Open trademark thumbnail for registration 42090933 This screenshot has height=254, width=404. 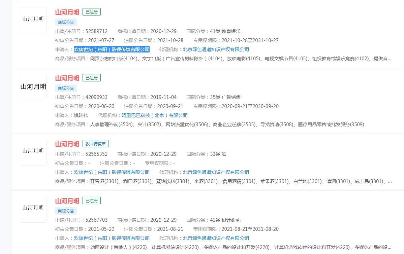(33, 86)
